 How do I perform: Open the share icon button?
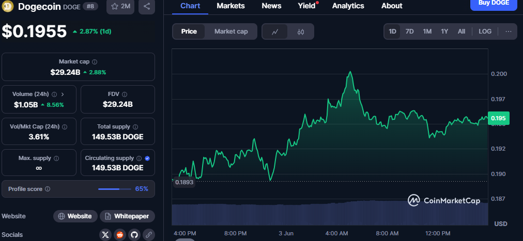(x=147, y=6)
